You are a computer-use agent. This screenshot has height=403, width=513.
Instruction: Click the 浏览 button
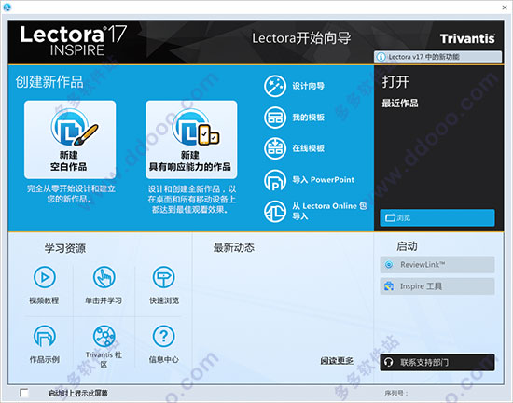pos(437,218)
